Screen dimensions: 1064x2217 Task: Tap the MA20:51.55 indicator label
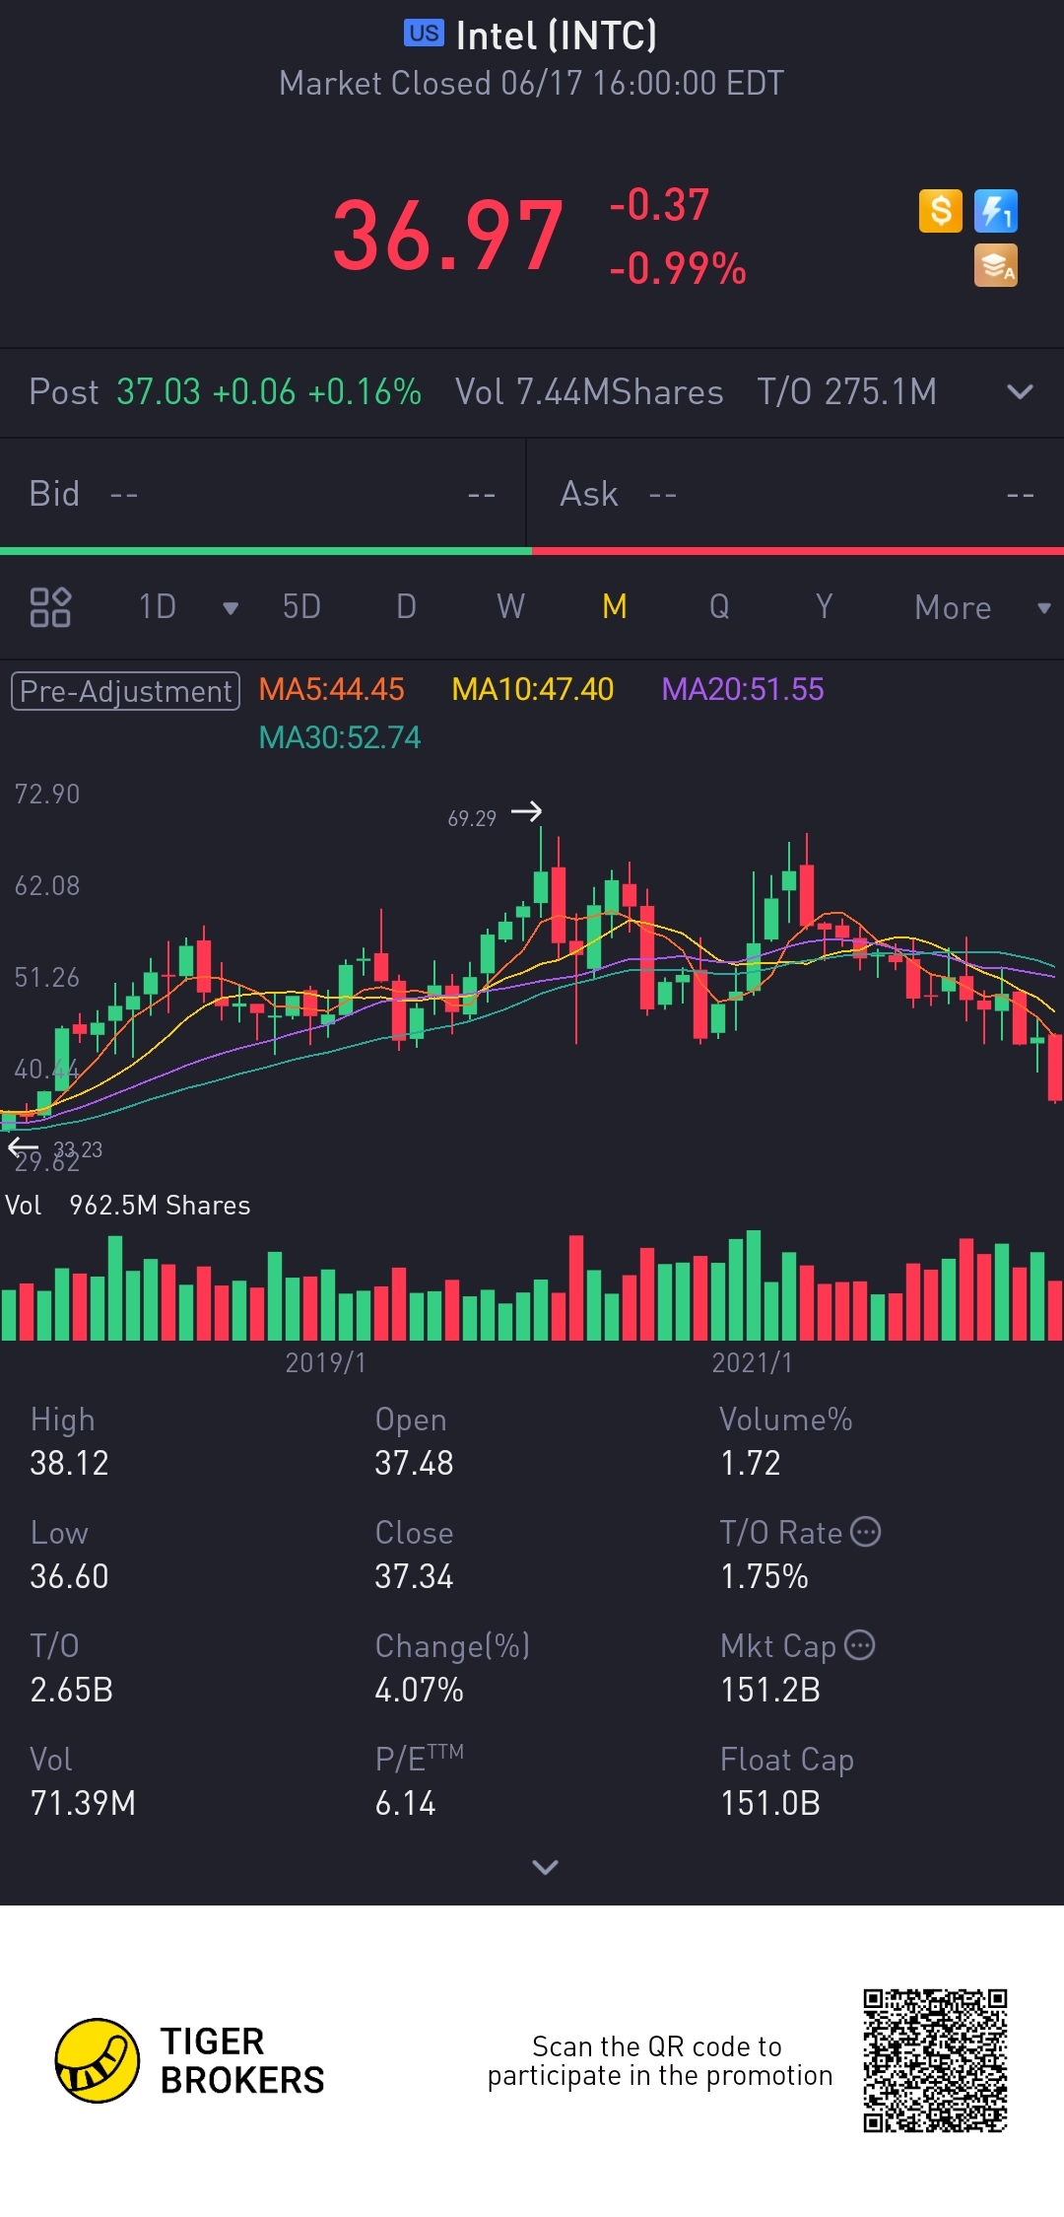click(743, 689)
